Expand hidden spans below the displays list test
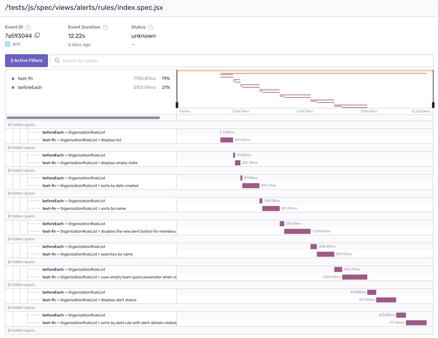438x338 pixels. click(21, 148)
